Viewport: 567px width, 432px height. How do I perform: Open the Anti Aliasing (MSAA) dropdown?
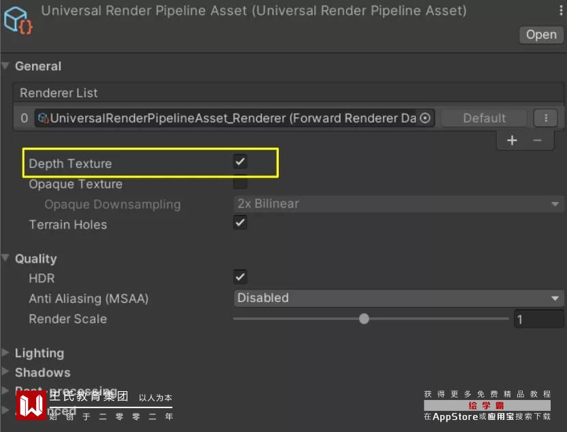398,298
